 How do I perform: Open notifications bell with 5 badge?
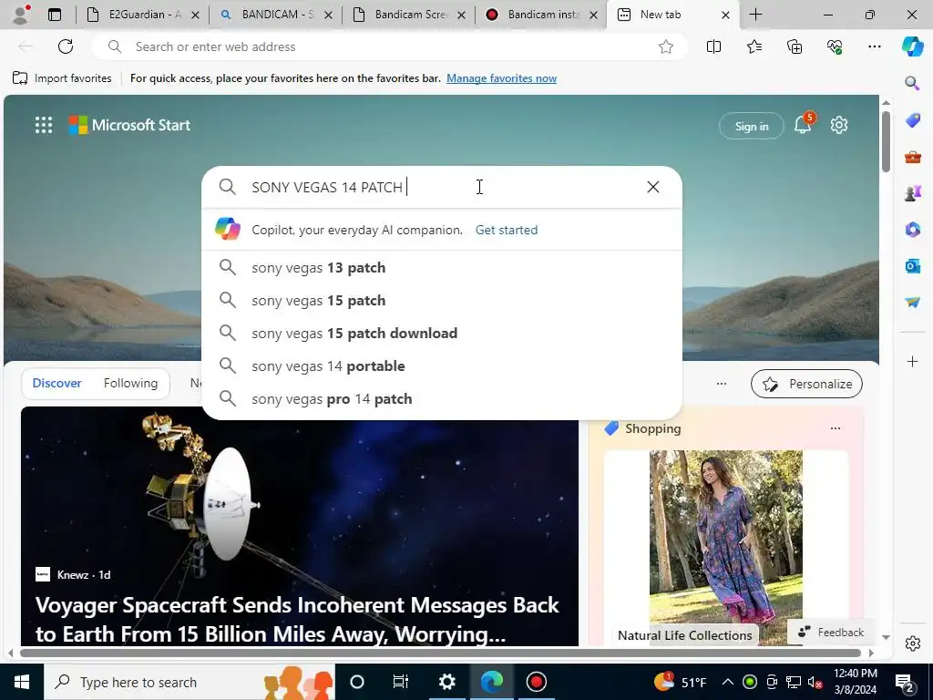[x=804, y=124]
